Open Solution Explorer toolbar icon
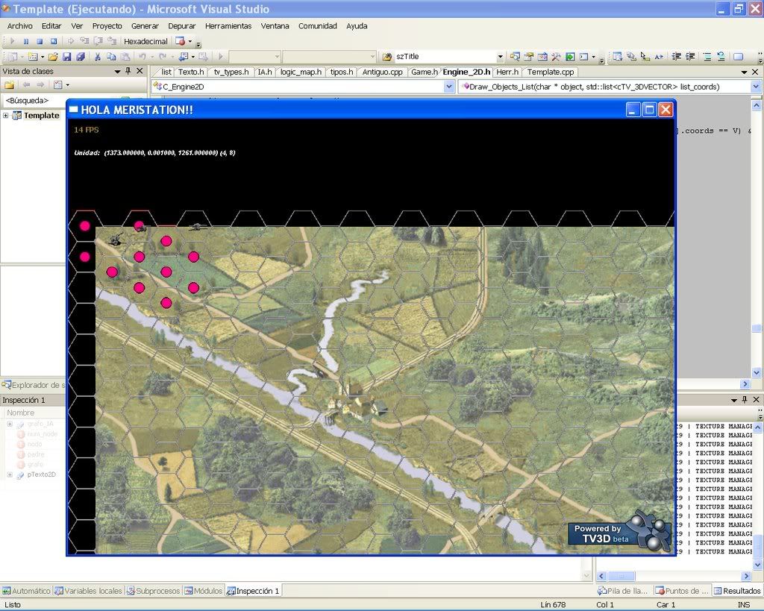 click(x=515, y=57)
